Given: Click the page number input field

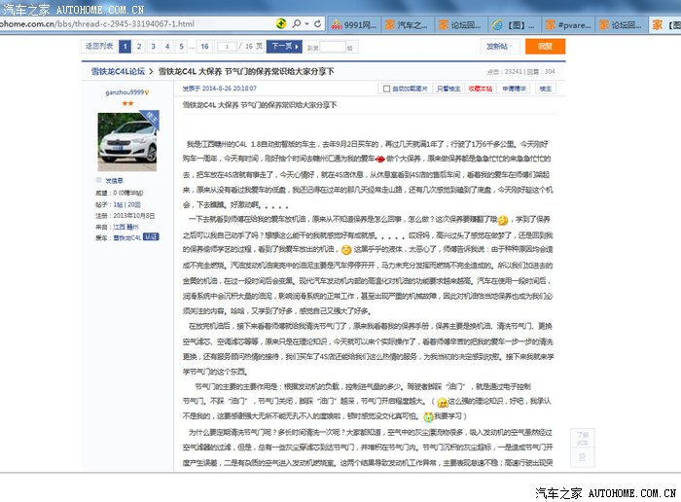Looking at the screenshot, I should 227,46.
